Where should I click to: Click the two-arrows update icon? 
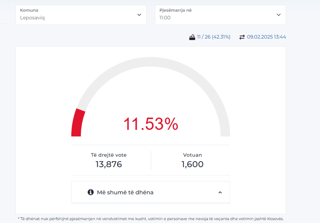(x=242, y=37)
